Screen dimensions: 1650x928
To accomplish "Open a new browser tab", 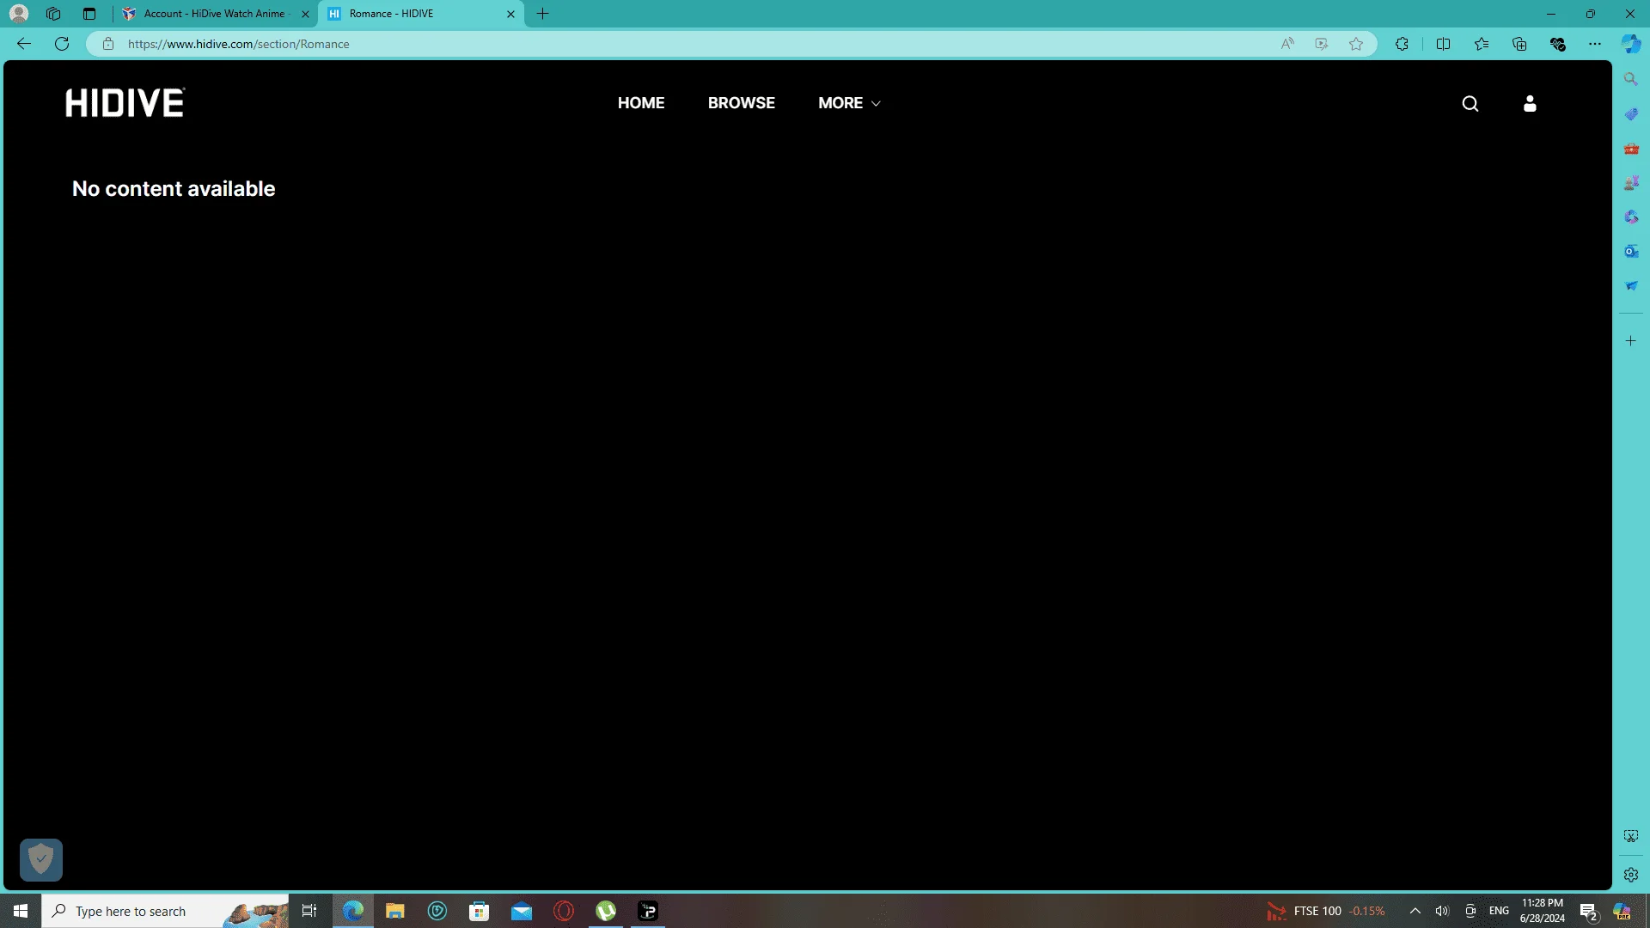I will coord(543,14).
